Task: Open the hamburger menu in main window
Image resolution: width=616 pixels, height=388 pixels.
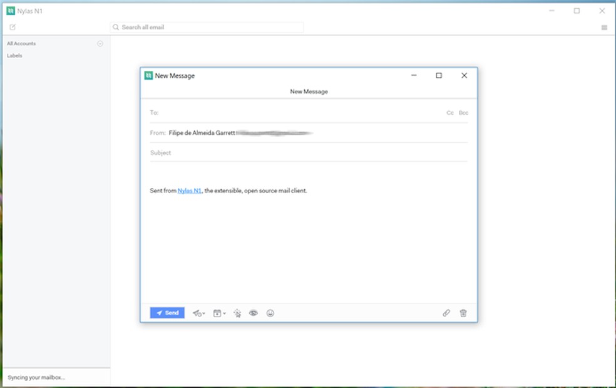Action: click(604, 28)
